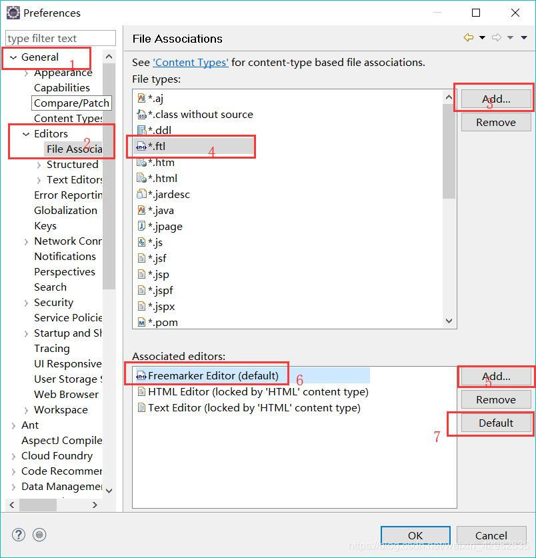Screen dimensions: 536x558
Task: Confirm with the OK button
Action: click(415, 535)
